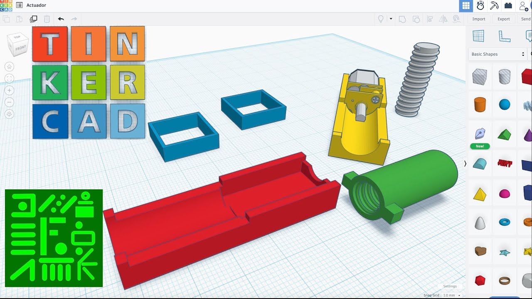Viewport: 532px width, 299px height.
Task: Redo the undone action
Action: [74, 19]
